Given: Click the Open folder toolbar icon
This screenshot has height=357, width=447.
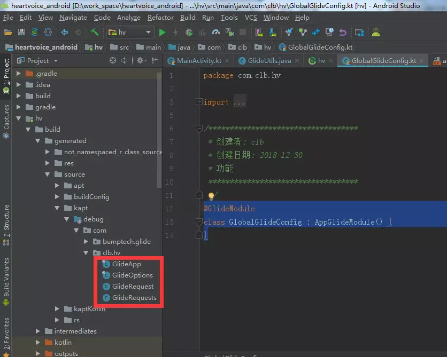Looking at the screenshot, I should 8,33.
